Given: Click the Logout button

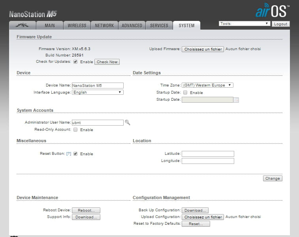Looking at the screenshot, I should pyautogui.click(x=281, y=24).
